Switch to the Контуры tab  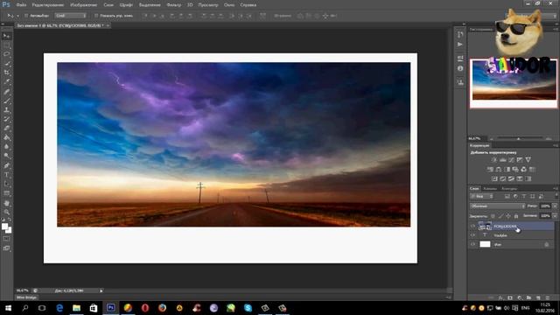(x=509, y=189)
